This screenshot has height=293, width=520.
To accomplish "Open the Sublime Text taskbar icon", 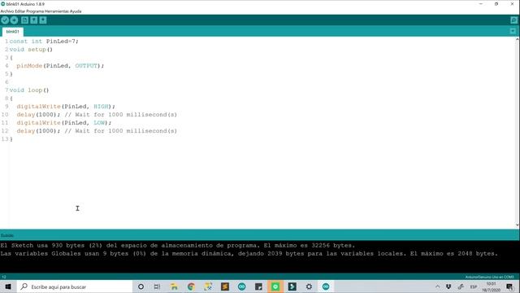I will (225, 286).
